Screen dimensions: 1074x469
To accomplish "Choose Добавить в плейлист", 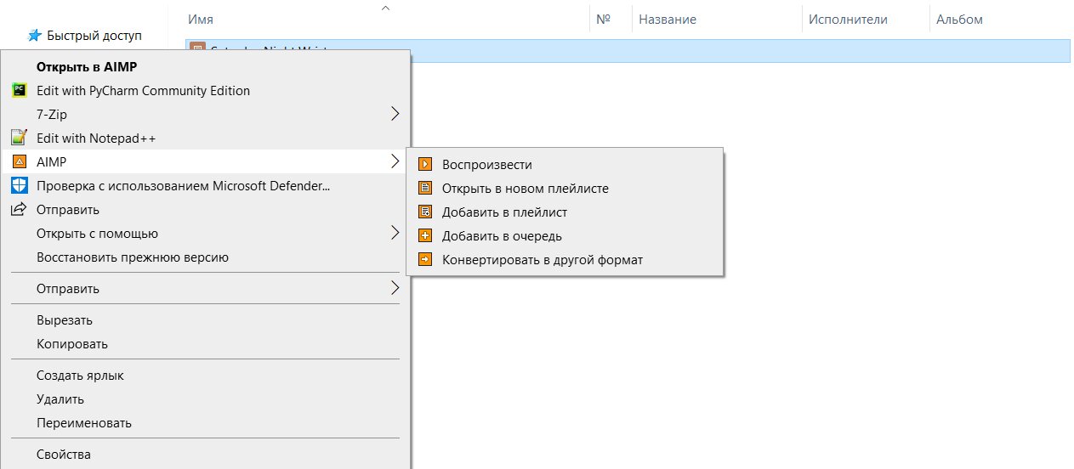I will (x=565, y=212).
